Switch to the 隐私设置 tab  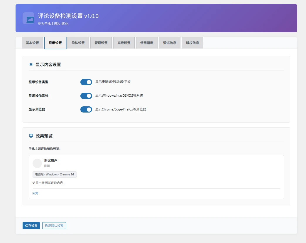[x=78, y=43]
